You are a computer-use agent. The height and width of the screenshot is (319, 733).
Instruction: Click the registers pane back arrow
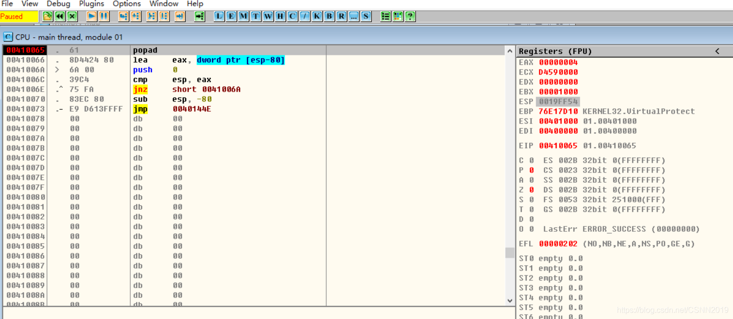point(717,51)
